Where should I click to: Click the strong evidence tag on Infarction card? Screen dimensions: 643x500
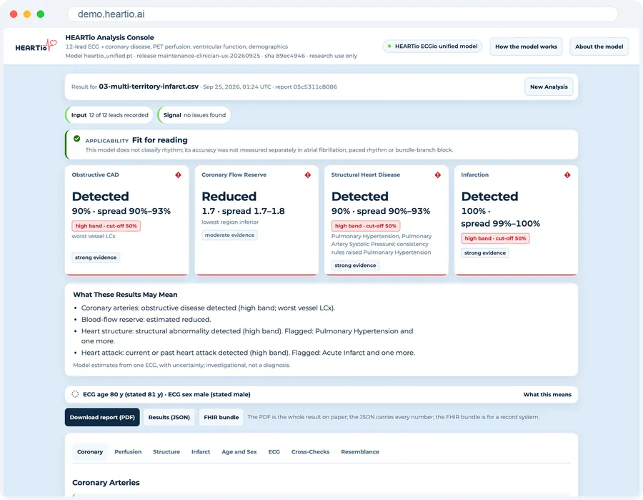(x=484, y=253)
